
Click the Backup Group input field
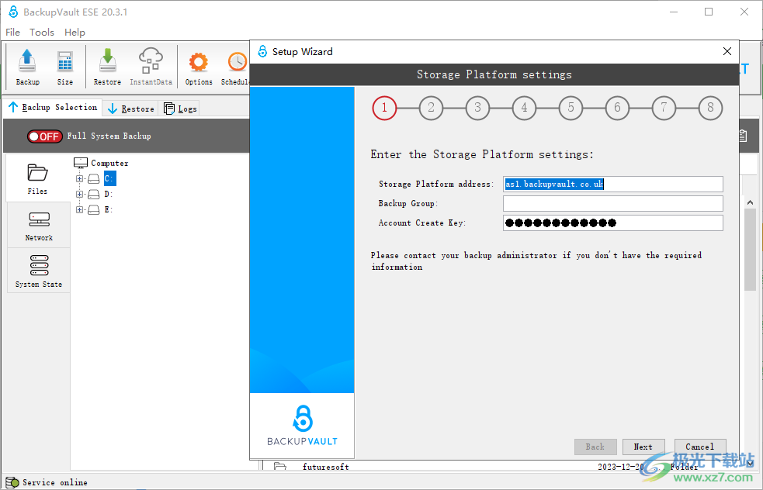(612, 204)
